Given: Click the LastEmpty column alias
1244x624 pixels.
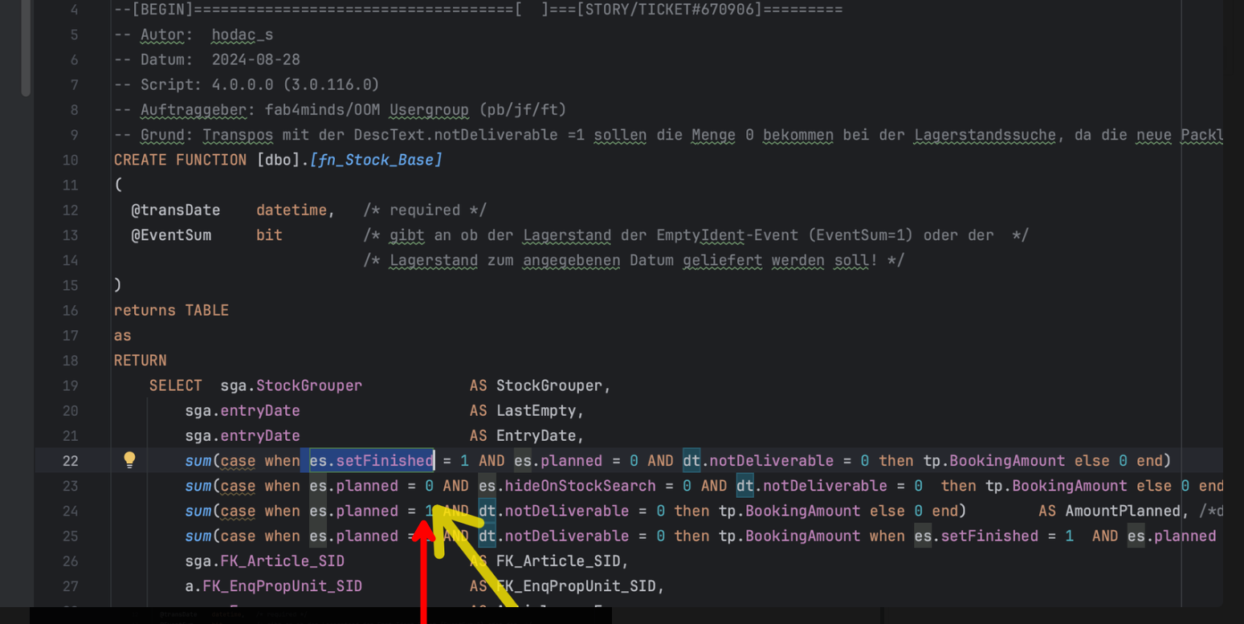Looking at the screenshot, I should 536,410.
